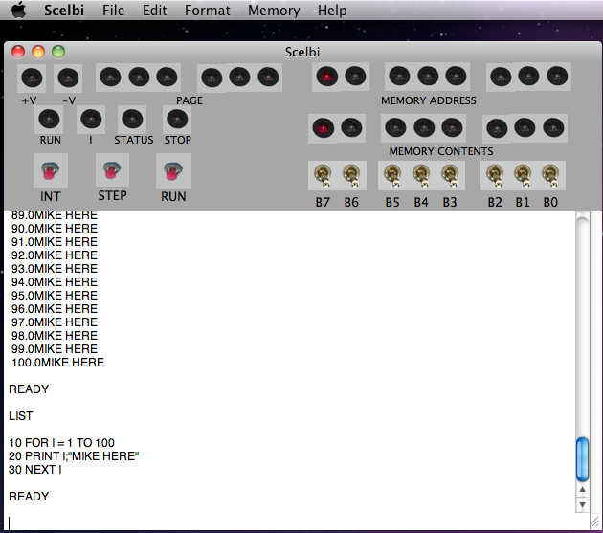Click the second Memory Address lamp
This screenshot has height=533, width=603.
(355, 77)
